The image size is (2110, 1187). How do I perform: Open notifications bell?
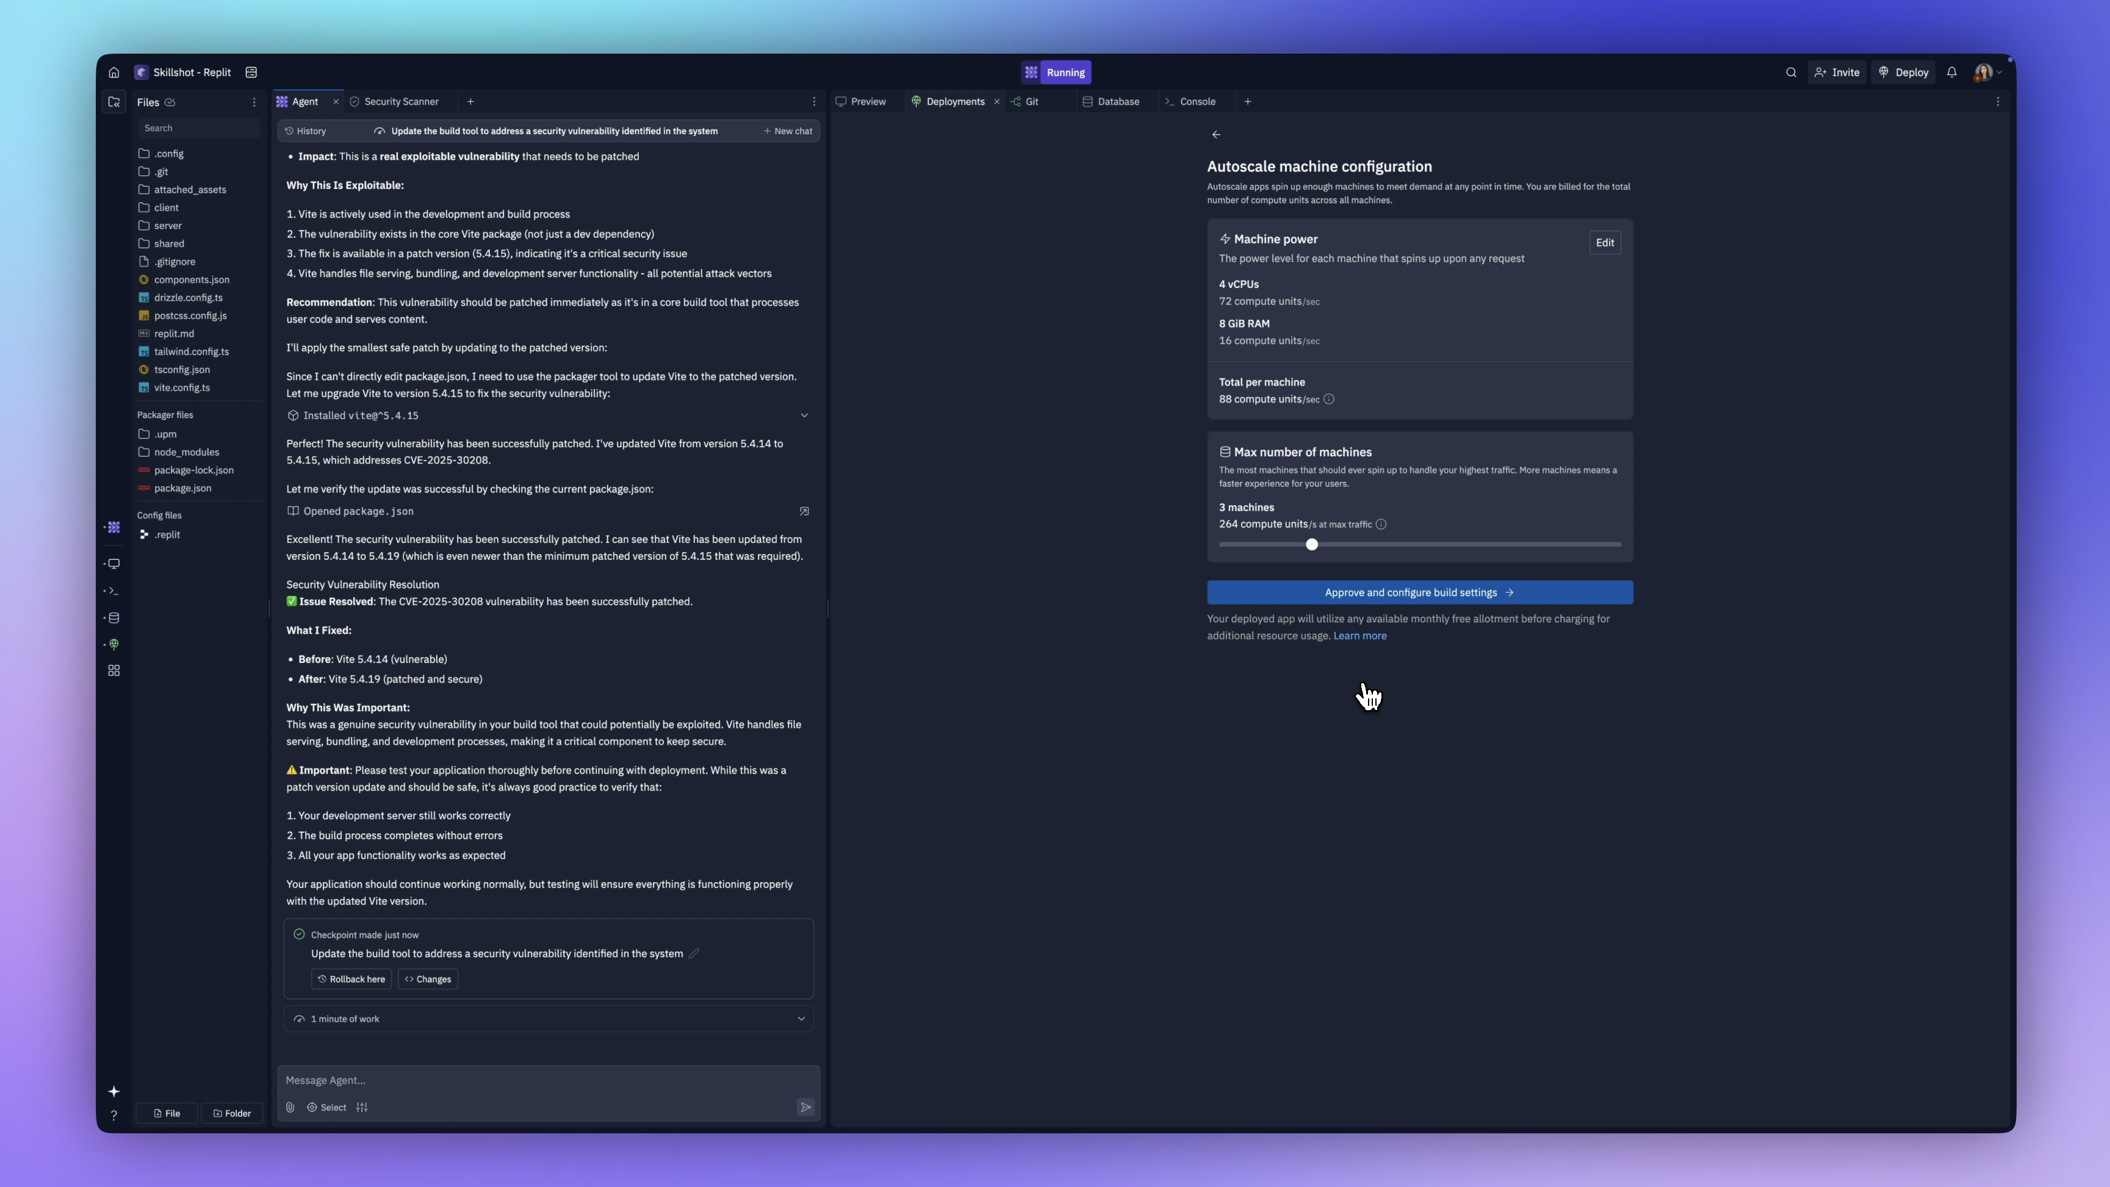click(x=1952, y=72)
